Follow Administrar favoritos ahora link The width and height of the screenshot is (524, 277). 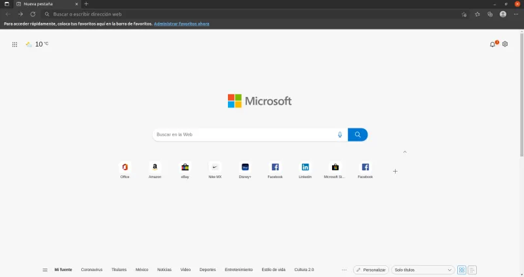tap(181, 24)
